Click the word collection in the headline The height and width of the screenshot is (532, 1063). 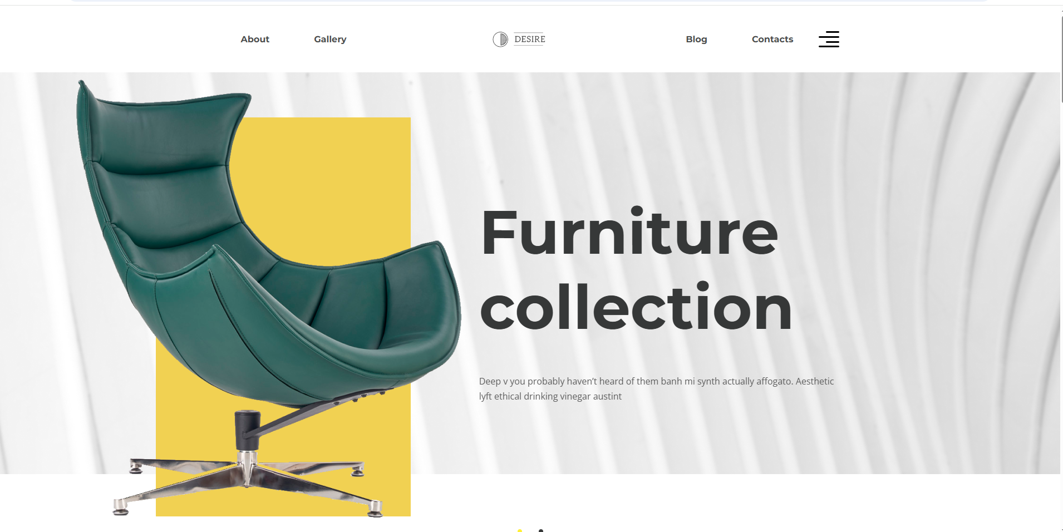tap(636, 307)
